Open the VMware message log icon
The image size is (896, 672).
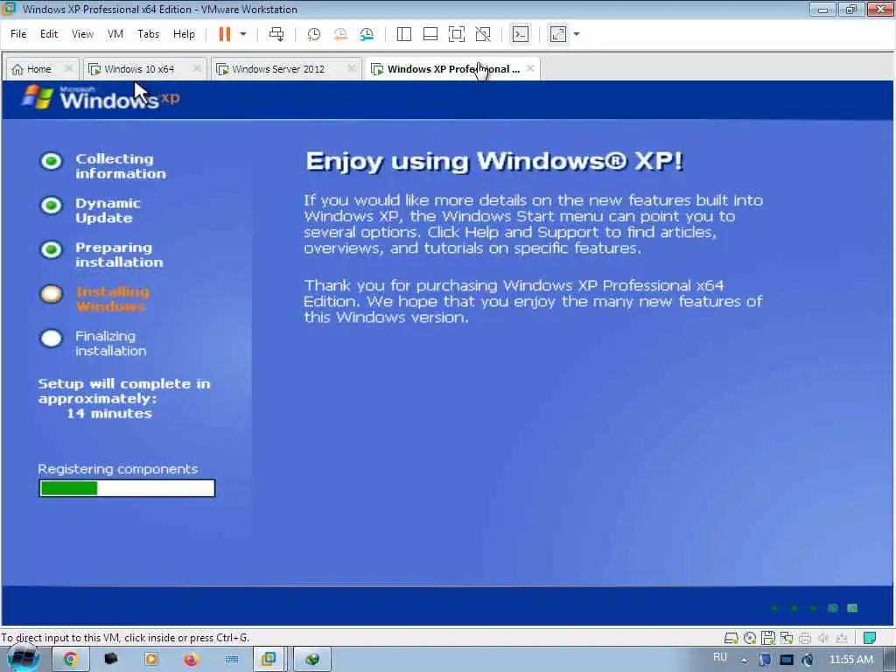click(870, 638)
